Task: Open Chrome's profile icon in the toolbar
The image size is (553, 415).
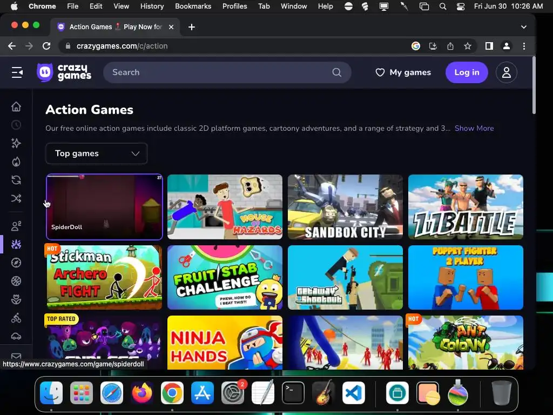Action: (507, 46)
